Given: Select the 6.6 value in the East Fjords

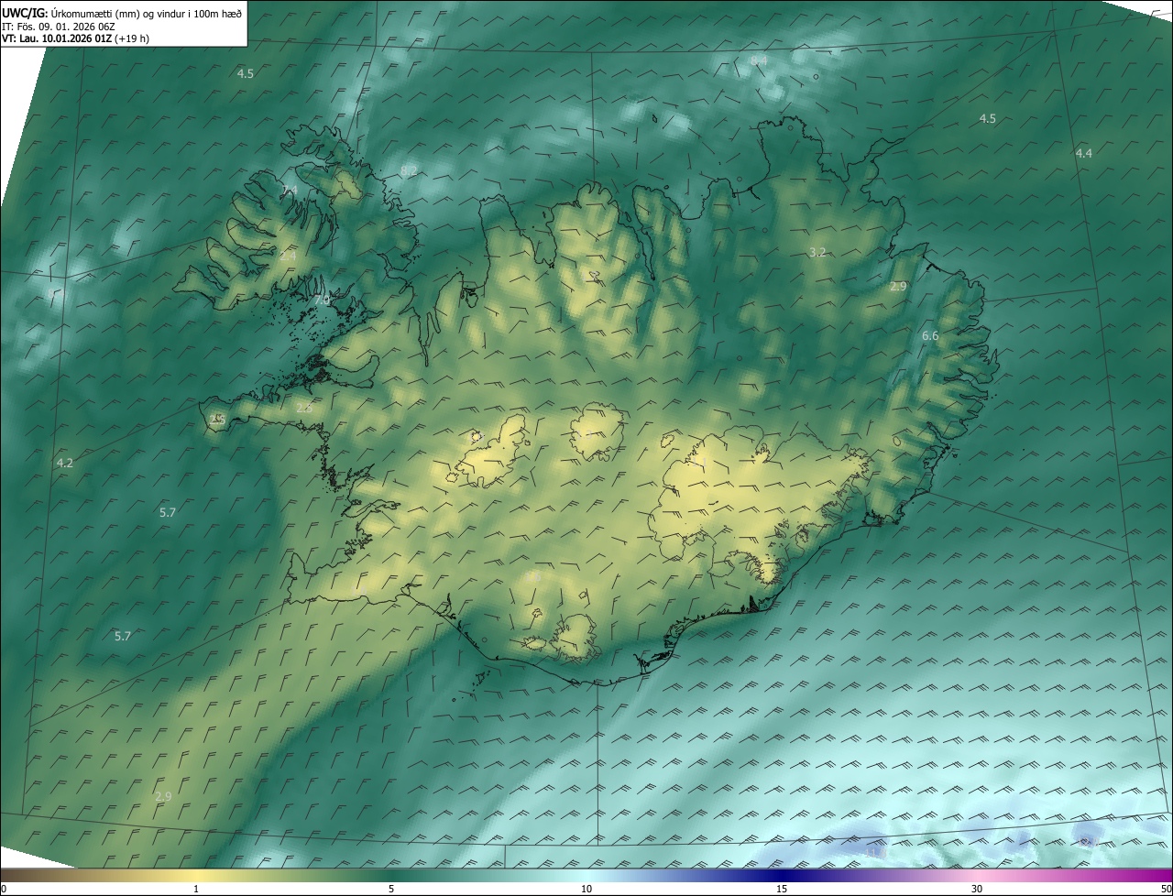Looking at the screenshot, I should [930, 336].
